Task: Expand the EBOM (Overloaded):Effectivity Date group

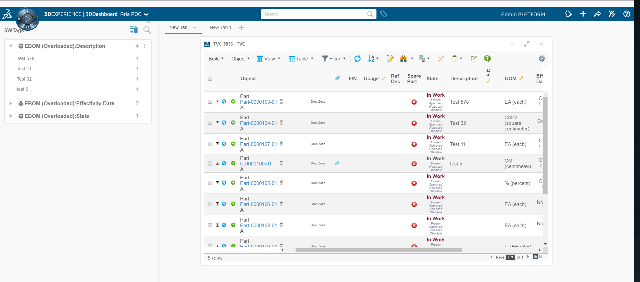Action: pos(11,103)
